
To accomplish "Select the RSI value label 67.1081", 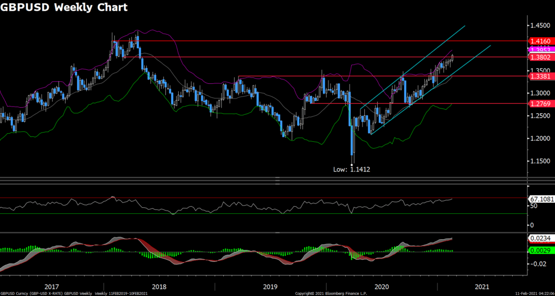I will pyautogui.click(x=540, y=199).
